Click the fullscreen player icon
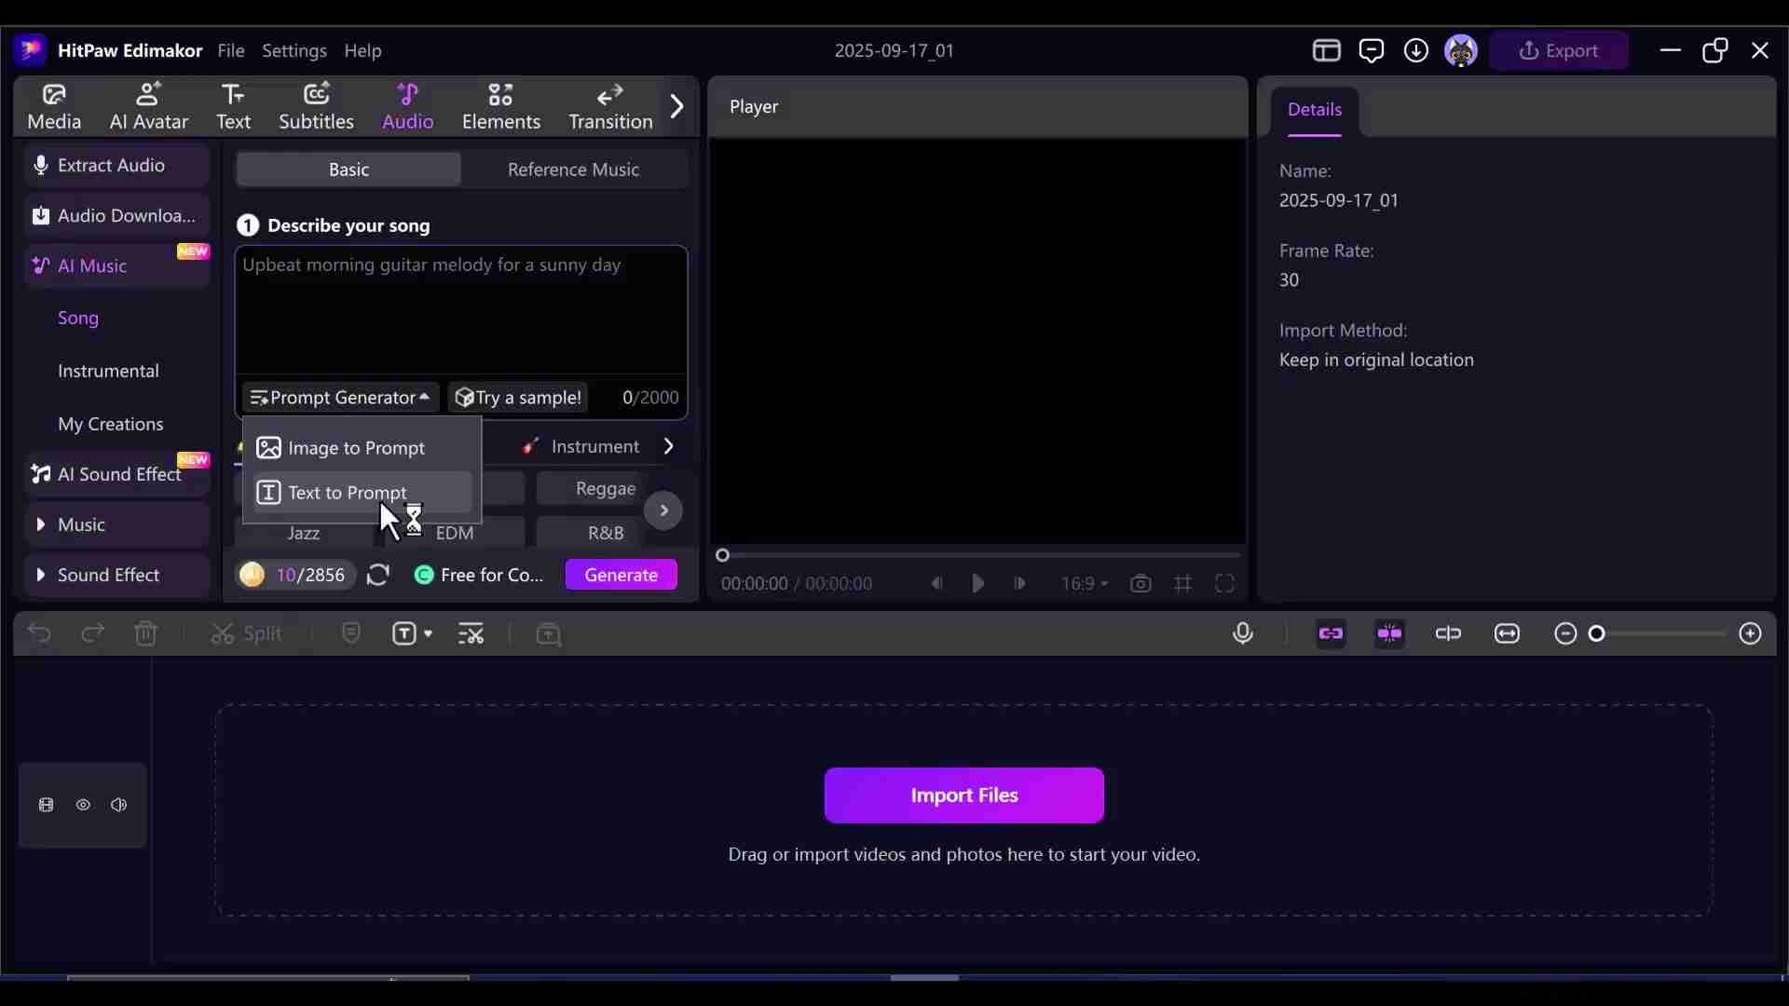The height and width of the screenshot is (1006, 1789). (1224, 584)
